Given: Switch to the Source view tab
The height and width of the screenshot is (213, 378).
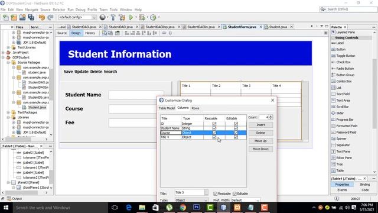Looking at the screenshot, I should coord(62,33).
